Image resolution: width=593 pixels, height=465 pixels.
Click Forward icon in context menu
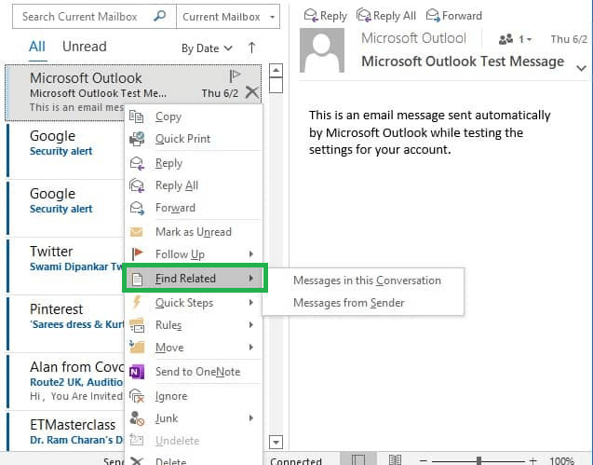tap(137, 208)
